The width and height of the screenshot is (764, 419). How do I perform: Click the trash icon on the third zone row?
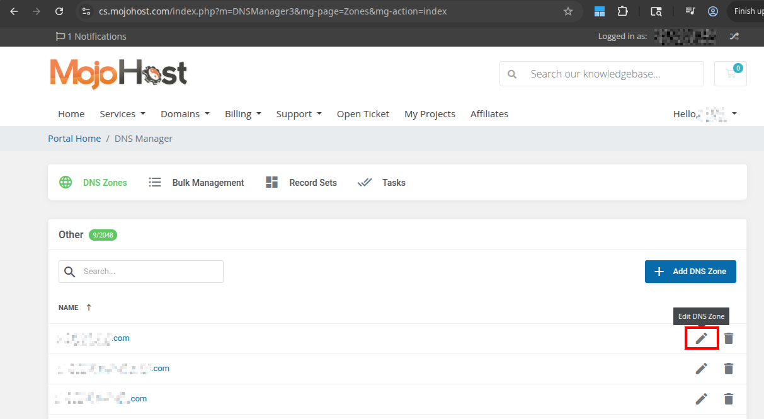click(729, 399)
